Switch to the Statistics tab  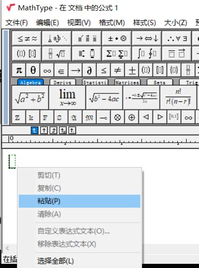(95, 83)
